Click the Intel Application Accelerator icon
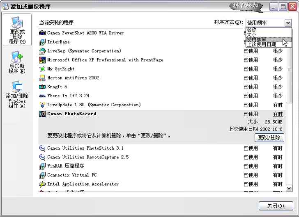The image size is (299, 217). coord(42,184)
